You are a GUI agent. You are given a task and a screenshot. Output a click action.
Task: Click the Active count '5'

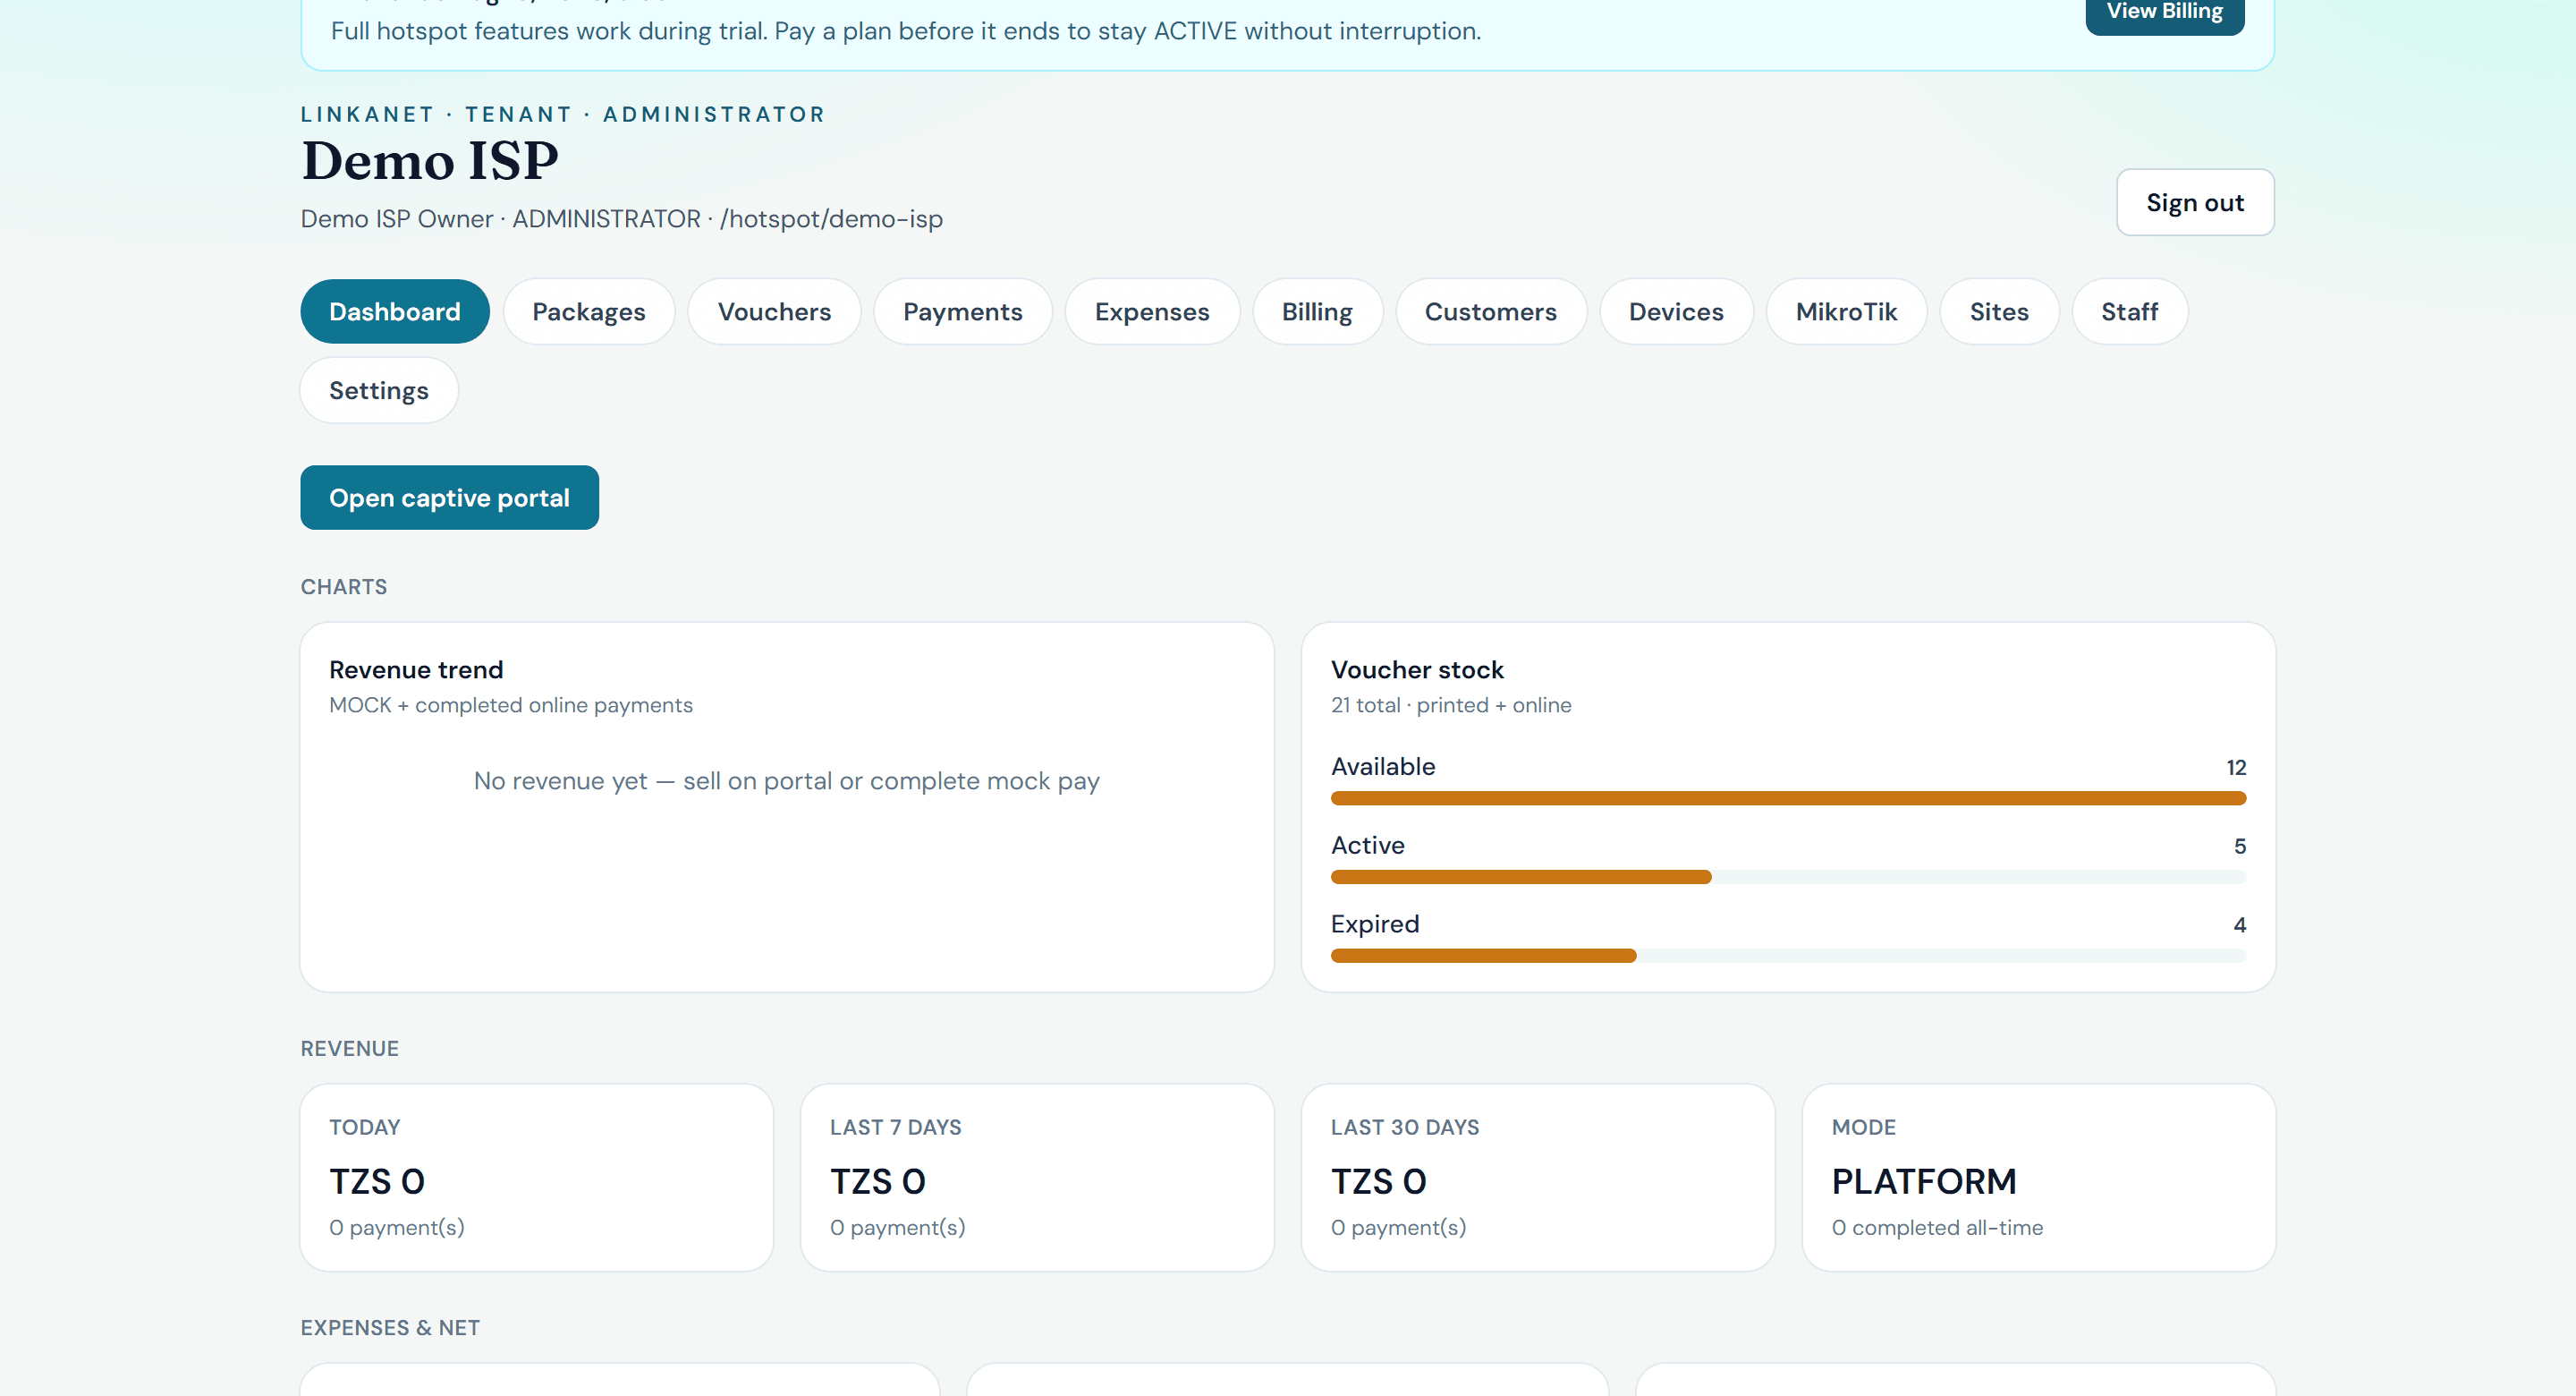coord(2240,847)
